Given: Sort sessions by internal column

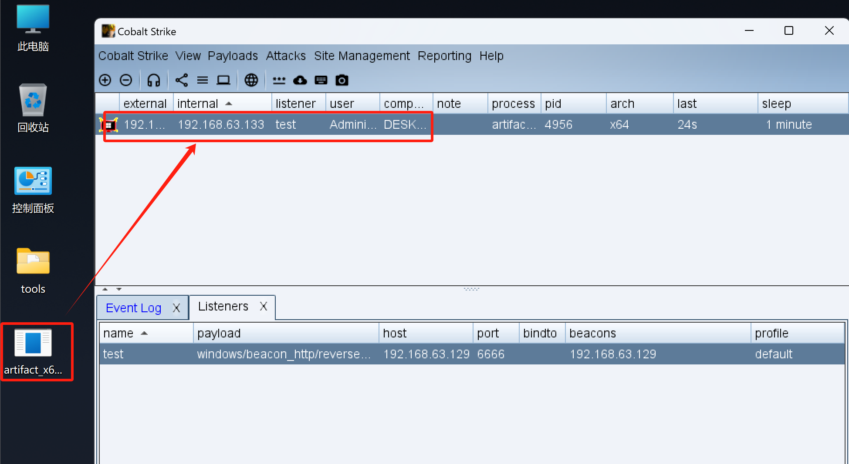Looking at the screenshot, I should 222,103.
